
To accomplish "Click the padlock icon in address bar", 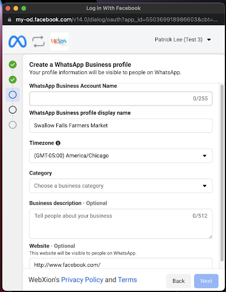I will 10,19.
